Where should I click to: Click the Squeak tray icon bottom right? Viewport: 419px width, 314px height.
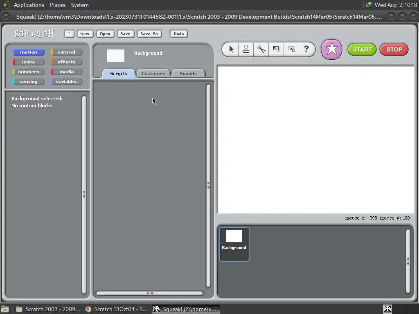point(387,309)
